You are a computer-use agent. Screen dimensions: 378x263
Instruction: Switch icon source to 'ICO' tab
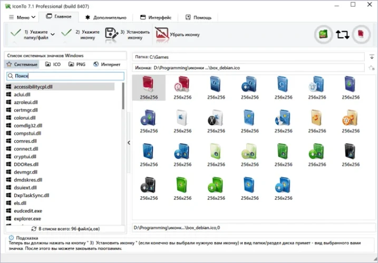click(53, 64)
